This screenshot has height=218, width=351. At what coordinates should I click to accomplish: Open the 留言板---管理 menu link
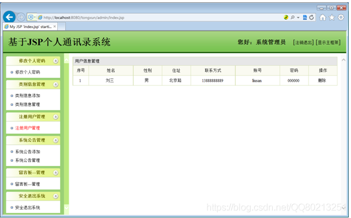(x=27, y=184)
